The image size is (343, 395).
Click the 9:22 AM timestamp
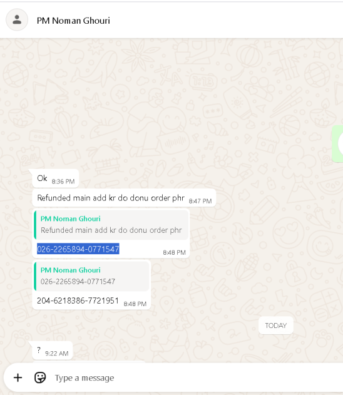tap(57, 354)
